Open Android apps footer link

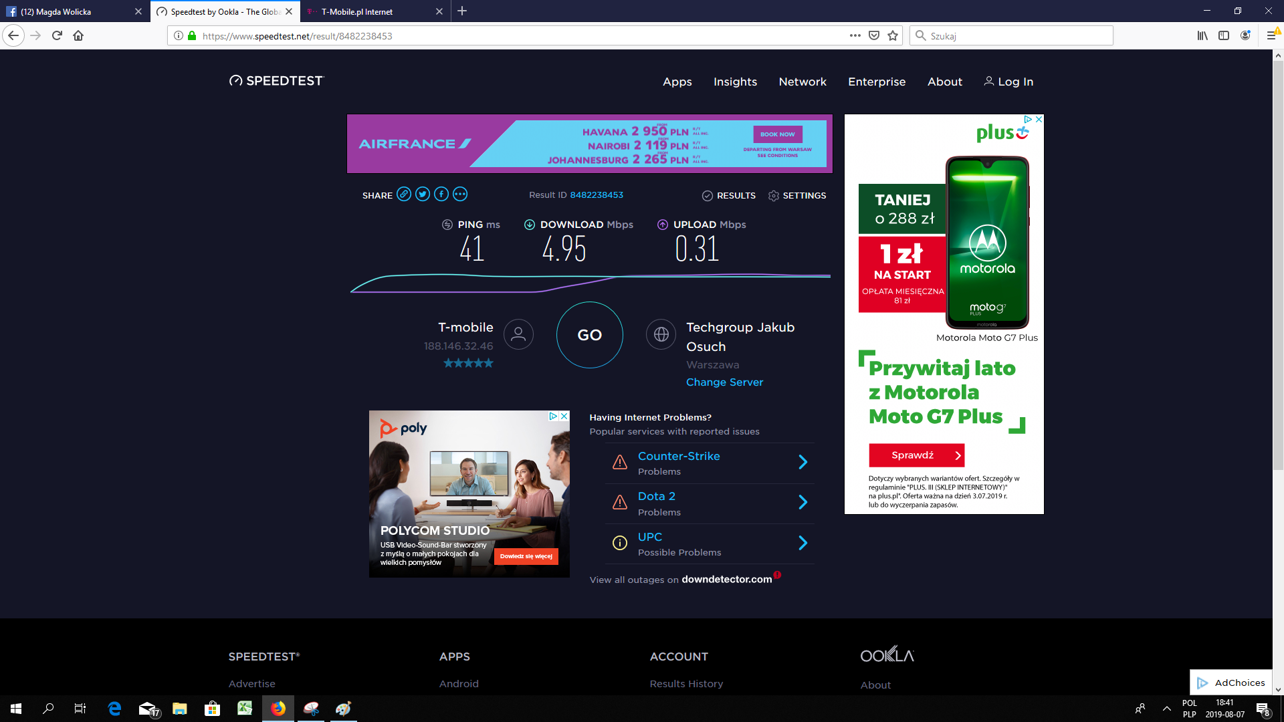tap(459, 684)
